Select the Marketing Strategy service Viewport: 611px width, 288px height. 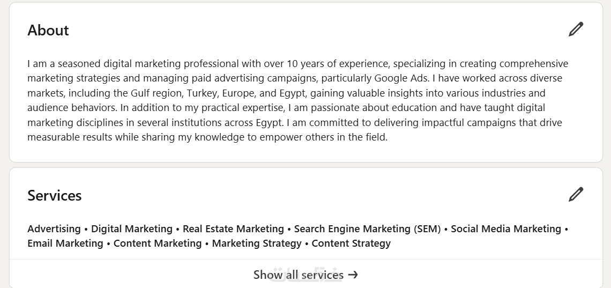pos(257,243)
